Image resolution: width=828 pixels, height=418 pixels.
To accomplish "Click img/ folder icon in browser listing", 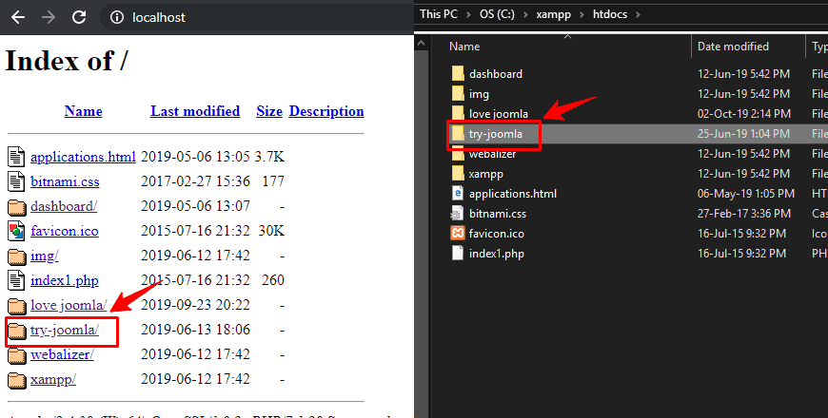I will click(17, 256).
